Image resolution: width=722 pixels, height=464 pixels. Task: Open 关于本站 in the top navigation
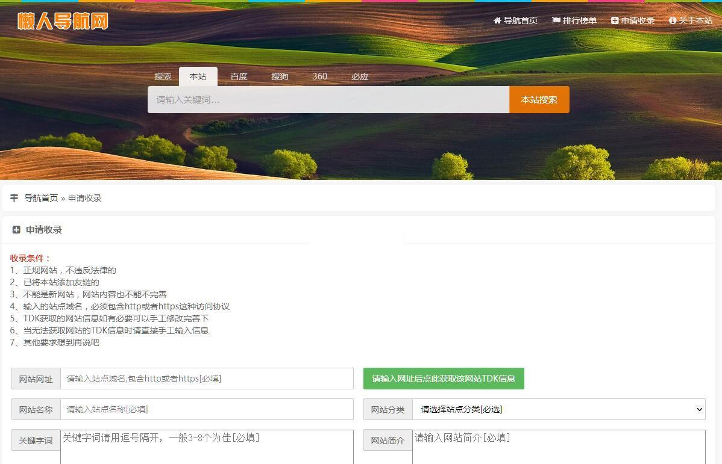pos(691,20)
